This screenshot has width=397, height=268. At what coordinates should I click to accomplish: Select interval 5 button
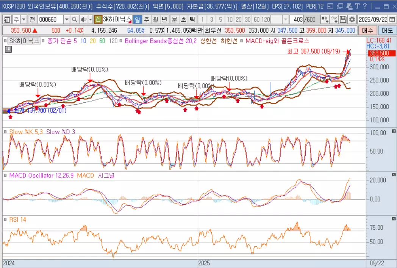click(x=220, y=19)
